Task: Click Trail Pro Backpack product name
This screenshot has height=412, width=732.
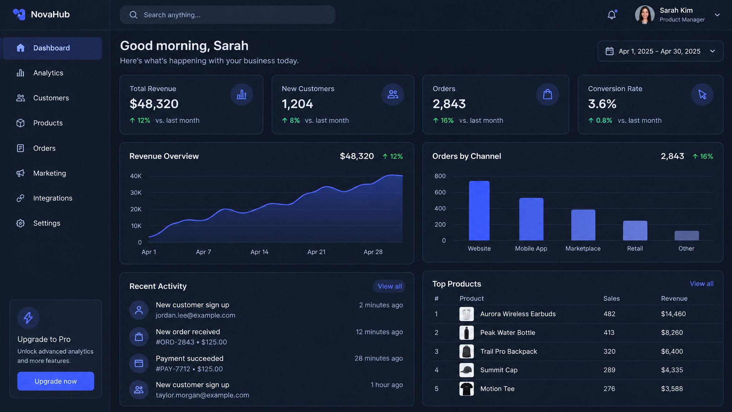Action: 509,352
